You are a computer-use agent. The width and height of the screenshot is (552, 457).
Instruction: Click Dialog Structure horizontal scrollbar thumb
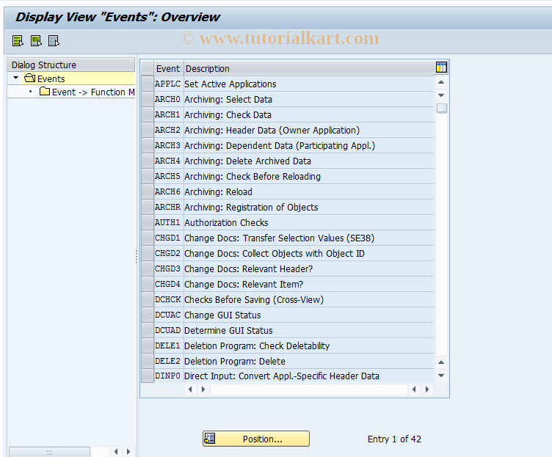pos(49,452)
